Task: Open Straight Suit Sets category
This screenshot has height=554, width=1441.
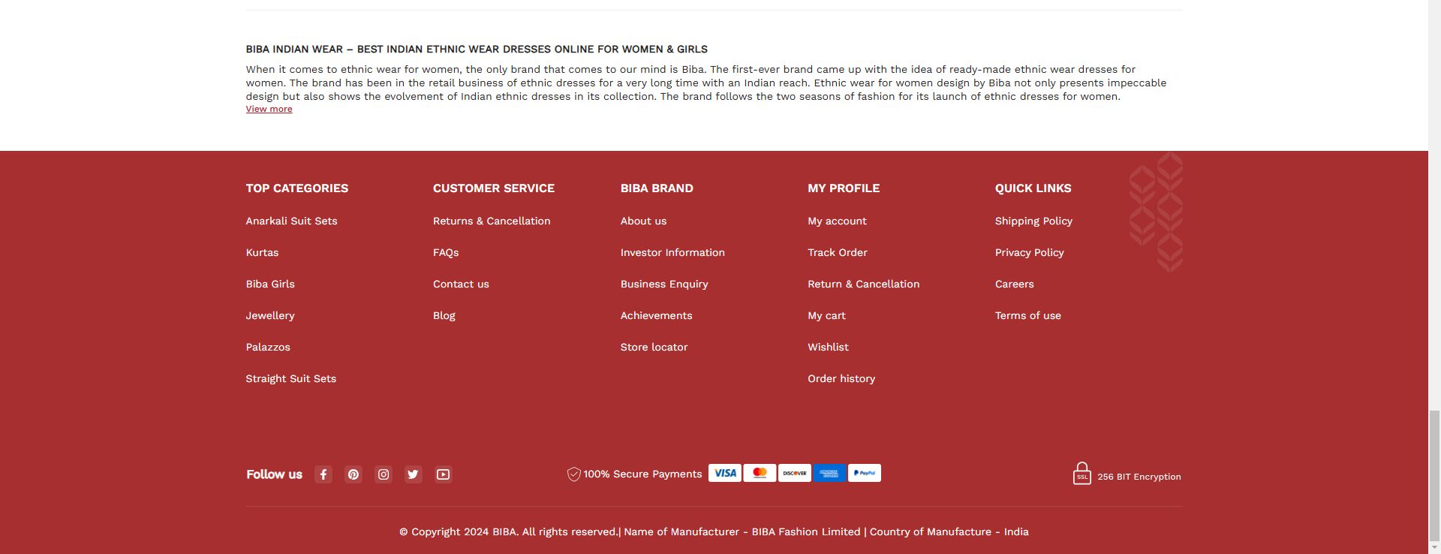Action: (x=291, y=378)
